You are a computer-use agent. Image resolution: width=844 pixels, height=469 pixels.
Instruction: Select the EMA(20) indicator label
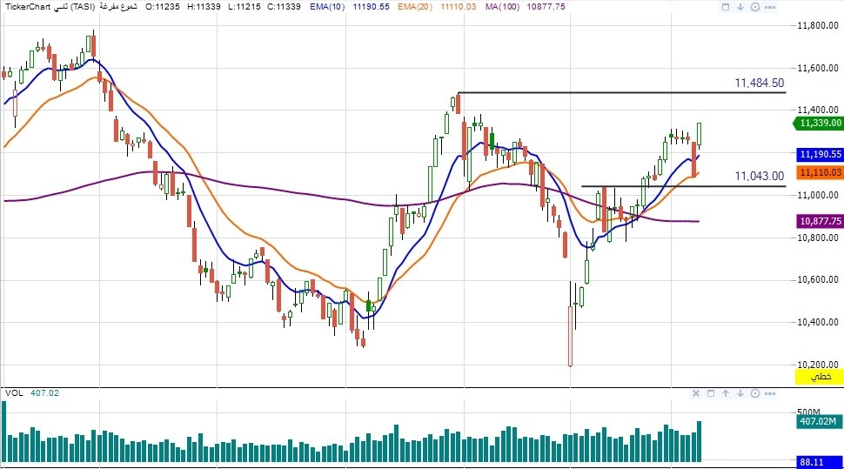(416, 6)
